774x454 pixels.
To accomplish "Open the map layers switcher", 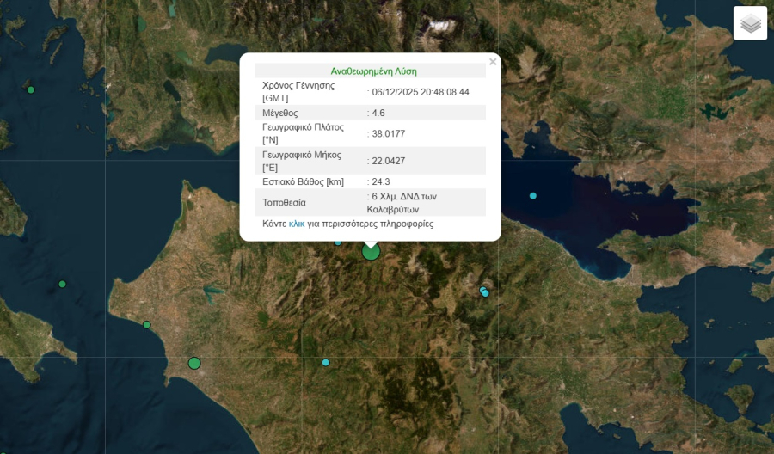I will (750, 23).
